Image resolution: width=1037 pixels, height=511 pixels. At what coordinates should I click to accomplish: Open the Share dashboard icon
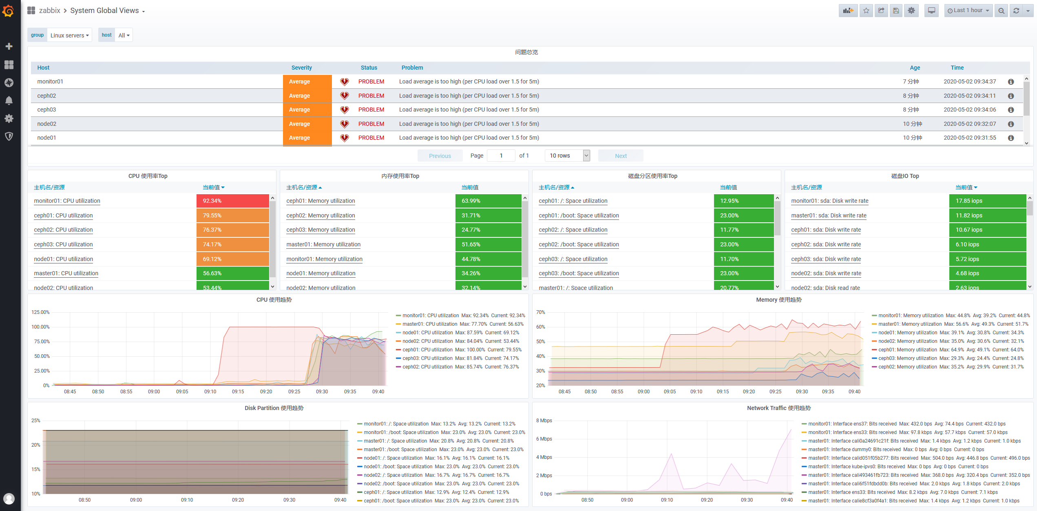pyautogui.click(x=881, y=11)
